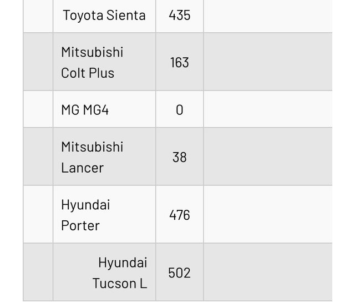Select the Hyundai Tucson L cell

click(x=120, y=272)
